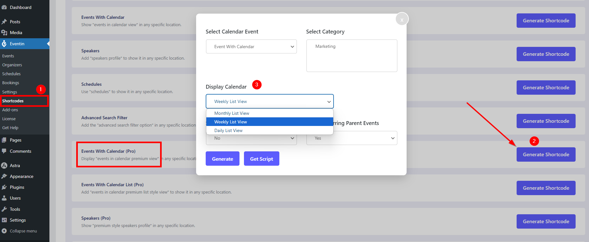
Task: Click 'Events With Calendar (Pro)' title text
Action: pyautogui.click(x=108, y=151)
